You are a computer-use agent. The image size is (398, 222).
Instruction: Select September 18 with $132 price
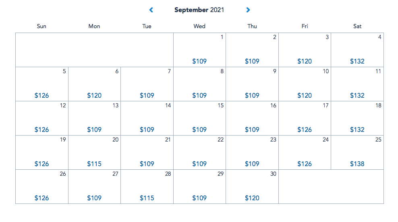[x=357, y=119]
